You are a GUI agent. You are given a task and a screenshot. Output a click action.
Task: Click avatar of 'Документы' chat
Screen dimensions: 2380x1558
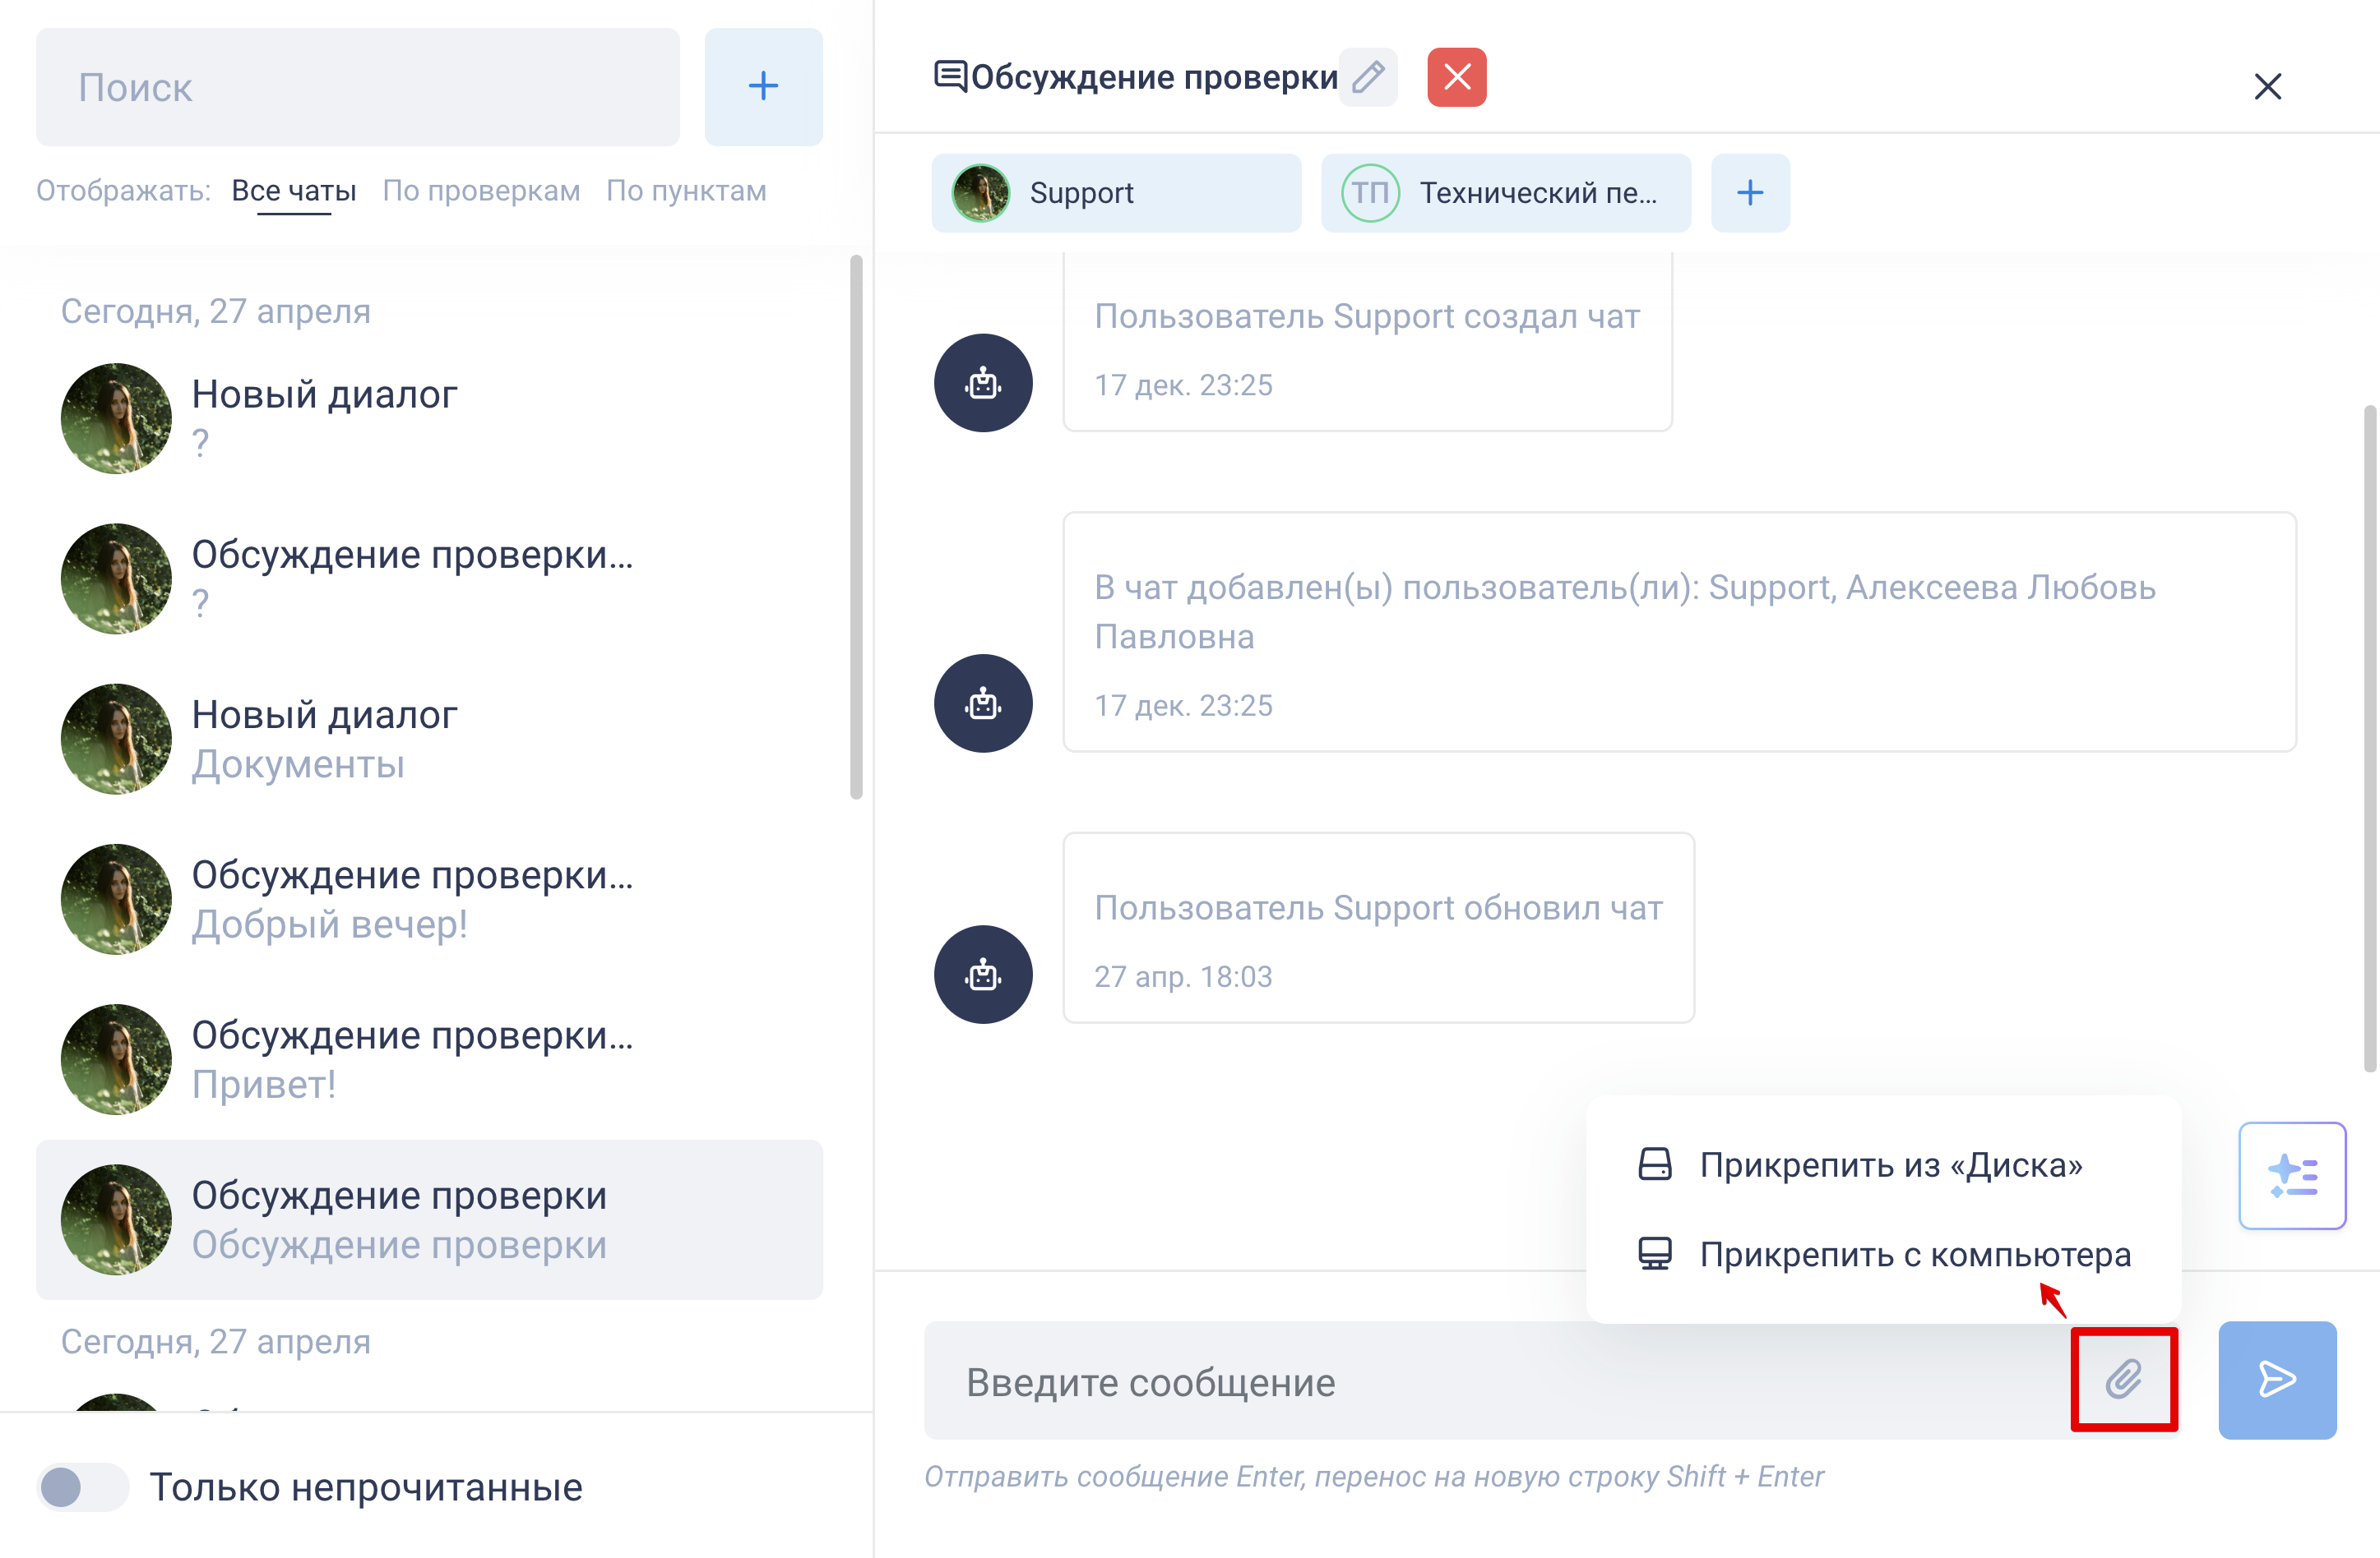click(x=116, y=739)
